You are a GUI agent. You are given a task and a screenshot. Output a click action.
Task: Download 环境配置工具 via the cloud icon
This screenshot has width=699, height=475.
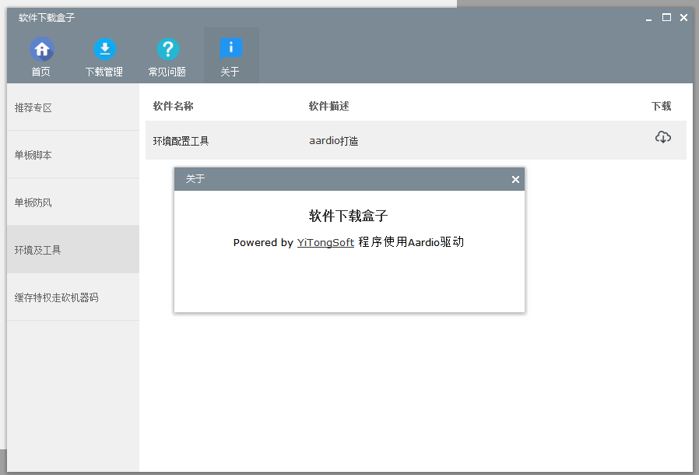tap(662, 138)
